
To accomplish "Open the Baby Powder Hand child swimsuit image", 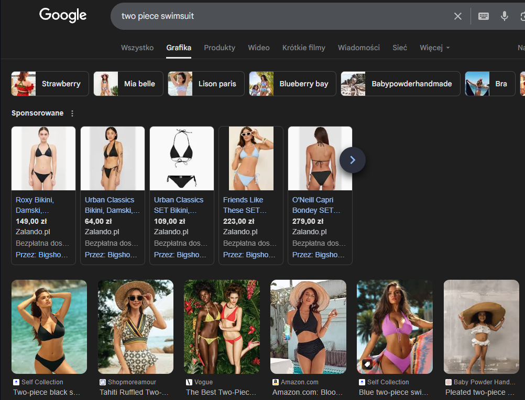I will click(482, 326).
